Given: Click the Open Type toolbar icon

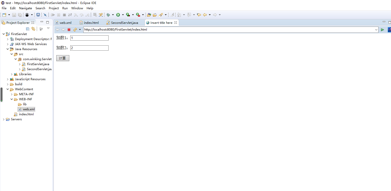Looking at the screenshot, I should (149, 15).
